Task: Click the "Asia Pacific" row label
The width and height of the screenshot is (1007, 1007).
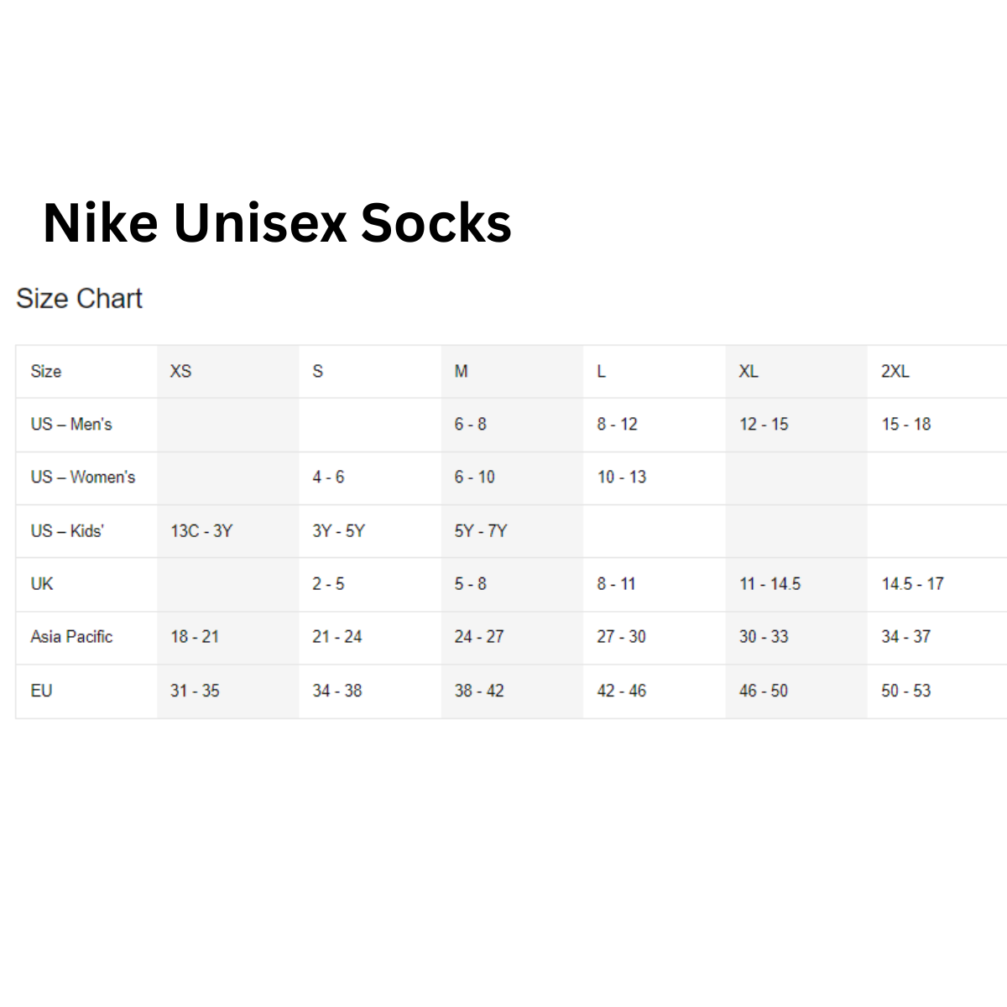Action: 71,637
